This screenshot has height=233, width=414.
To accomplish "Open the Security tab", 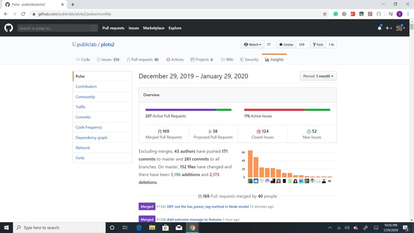I will (x=249, y=59).
